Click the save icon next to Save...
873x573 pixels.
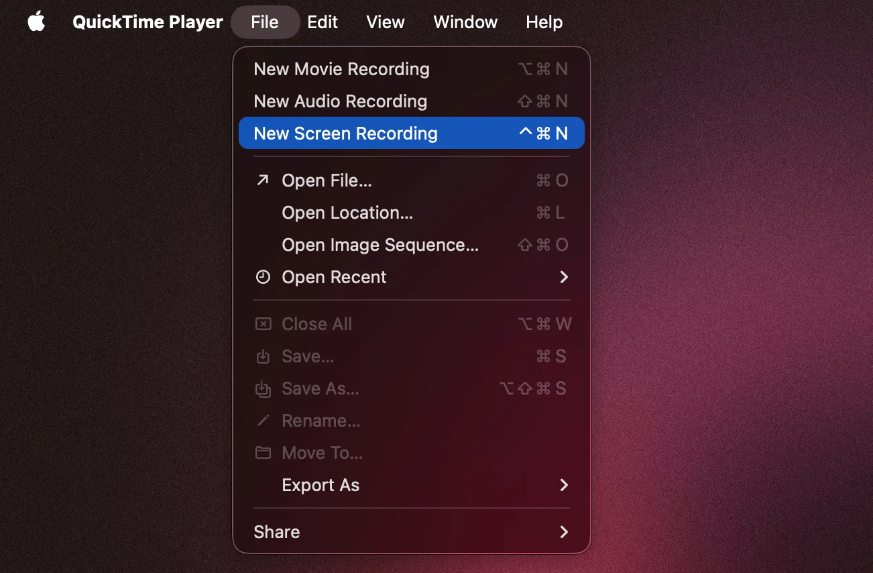coord(262,356)
